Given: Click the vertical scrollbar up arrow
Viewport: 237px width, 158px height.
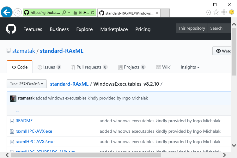Looking at the screenshot, I should (234, 24).
